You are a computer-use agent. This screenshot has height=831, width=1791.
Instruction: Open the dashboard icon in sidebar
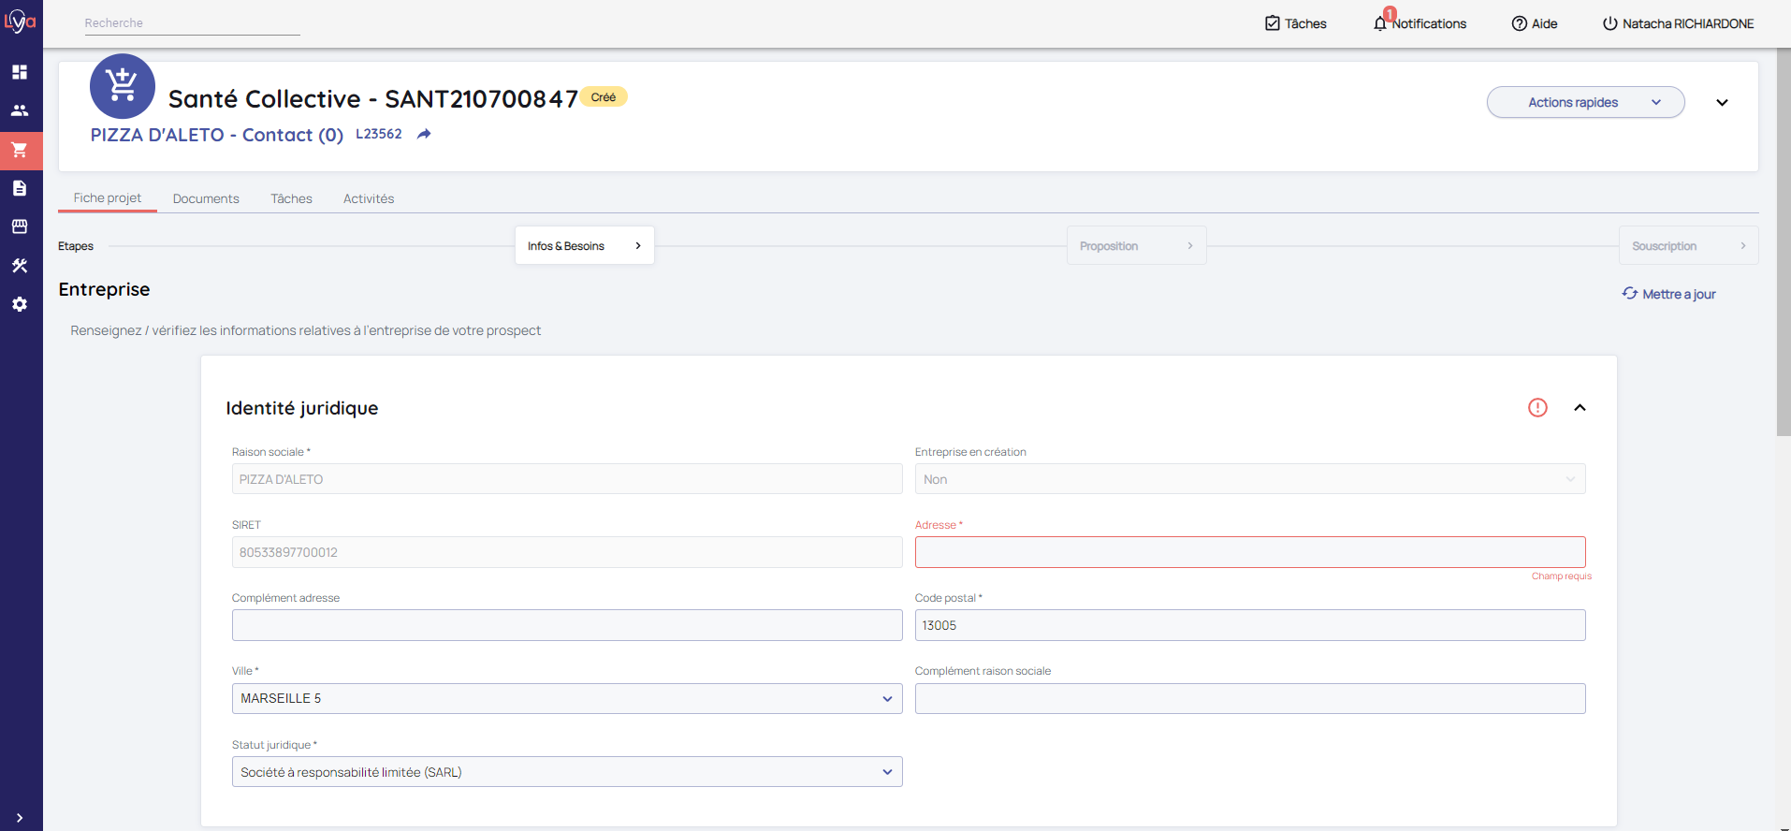[x=20, y=72]
